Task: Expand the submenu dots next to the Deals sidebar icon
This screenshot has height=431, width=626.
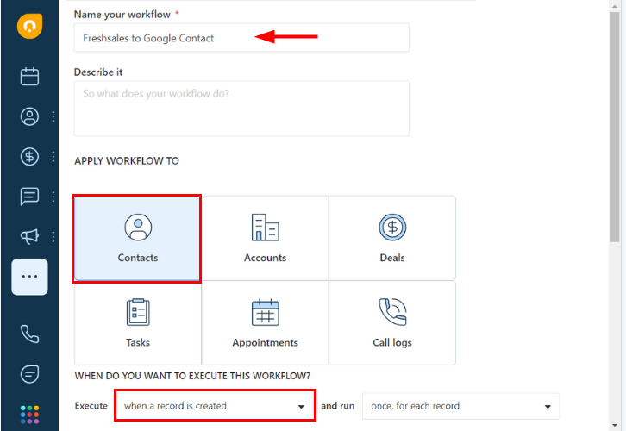Action: (x=53, y=156)
